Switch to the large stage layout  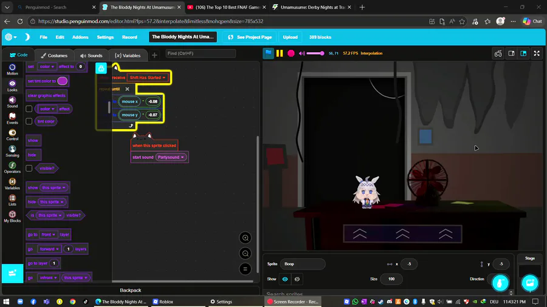pyautogui.click(x=524, y=53)
